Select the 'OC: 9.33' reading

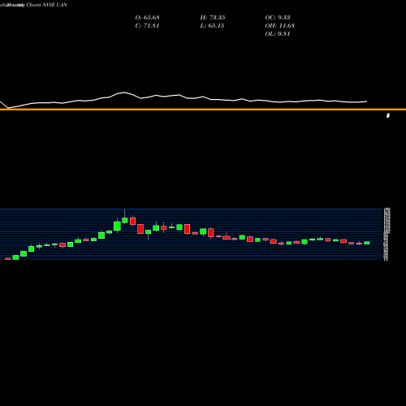pos(278,18)
